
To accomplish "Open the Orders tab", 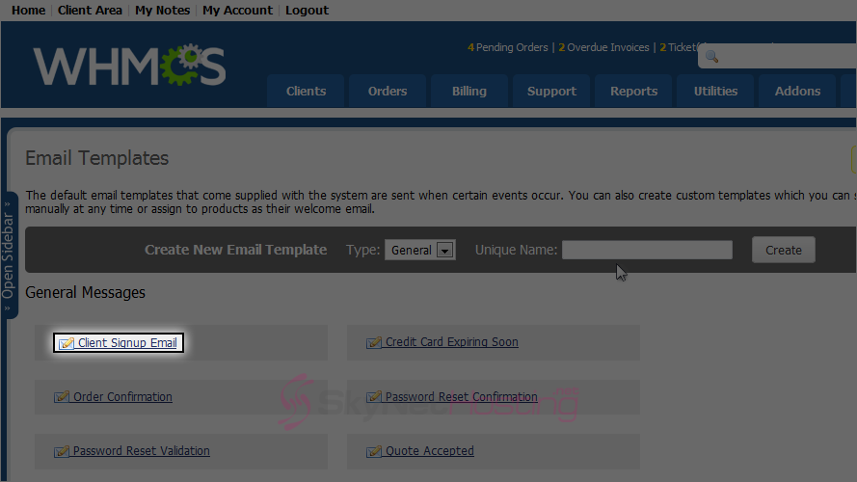I will [388, 92].
